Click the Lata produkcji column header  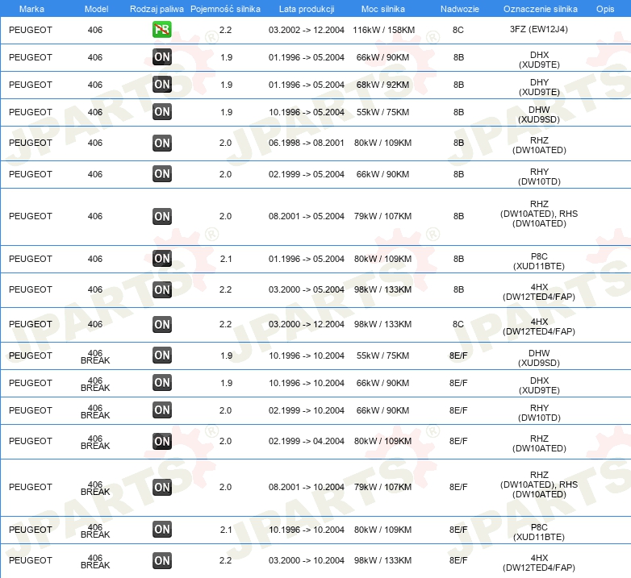(x=306, y=8)
